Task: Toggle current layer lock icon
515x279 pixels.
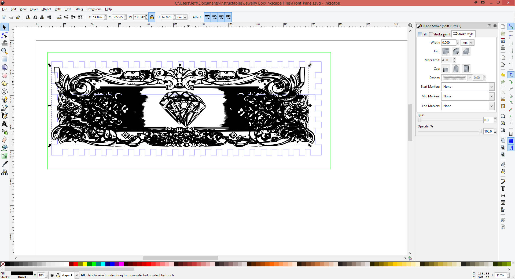Action: pos(58,275)
